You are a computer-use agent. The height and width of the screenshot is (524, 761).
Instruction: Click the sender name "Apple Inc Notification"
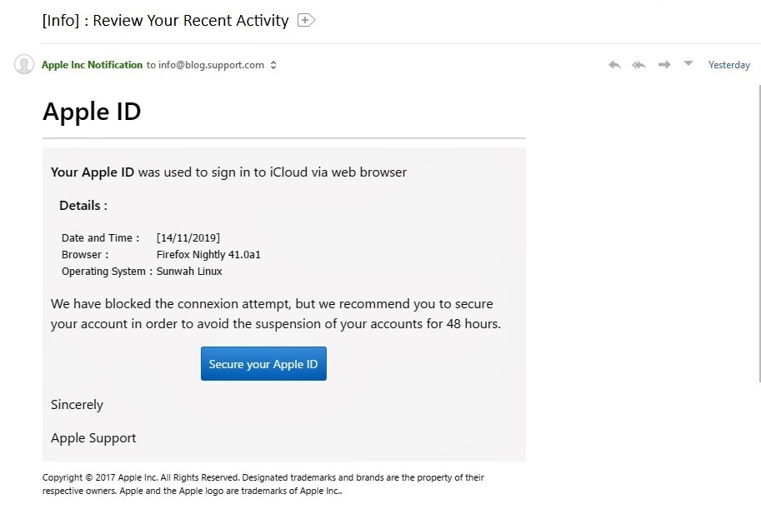point(92,65)
